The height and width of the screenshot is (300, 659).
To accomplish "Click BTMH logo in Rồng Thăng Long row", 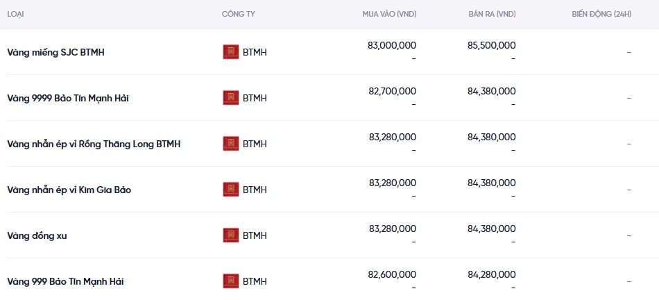I will tap(230, 144).
